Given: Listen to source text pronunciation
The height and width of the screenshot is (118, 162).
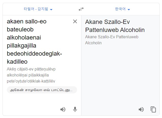Looking at the screenshot, I should tap(63, 109).
